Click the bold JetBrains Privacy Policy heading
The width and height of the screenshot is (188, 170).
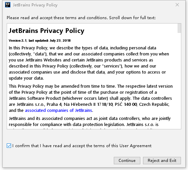pyautogui.click(x=47, y=31)
